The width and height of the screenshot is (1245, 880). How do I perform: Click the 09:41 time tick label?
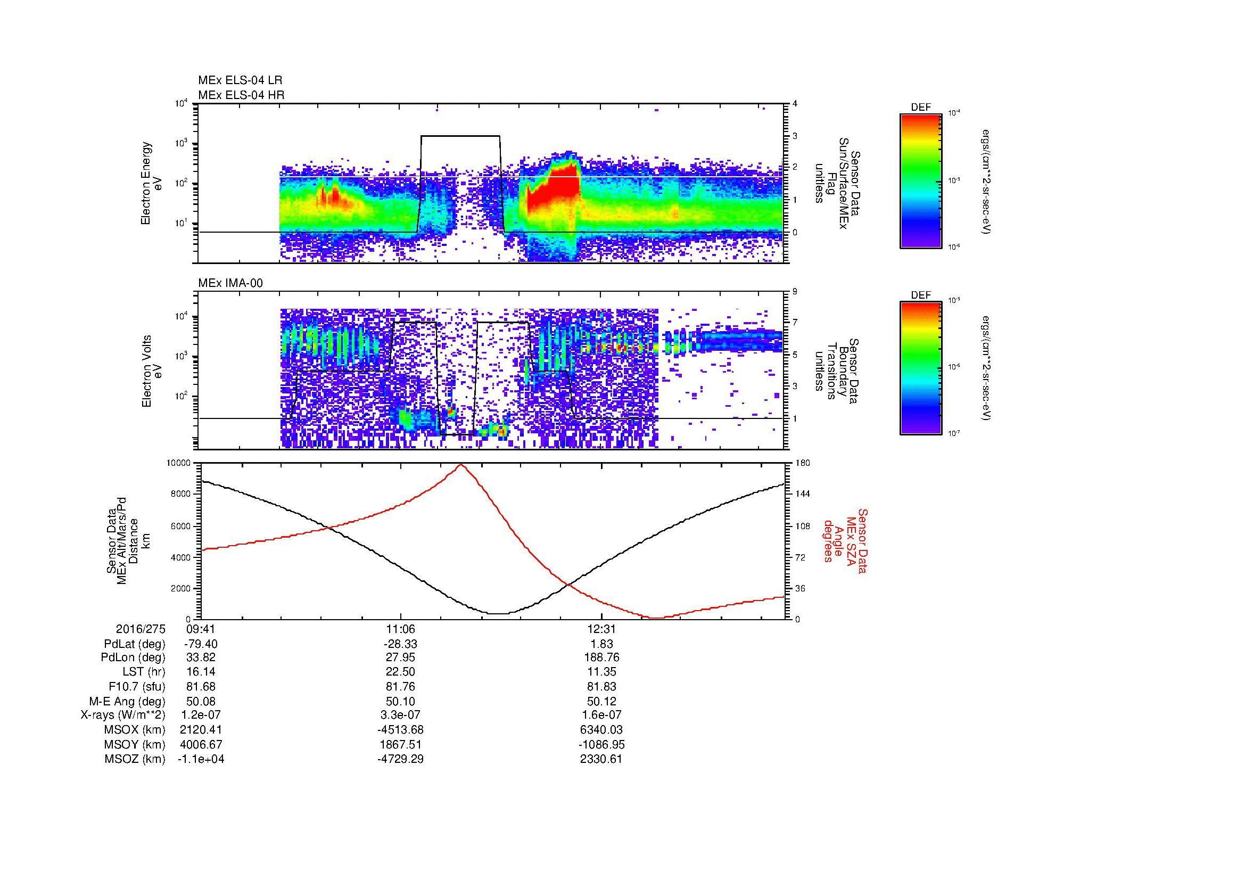201,629
